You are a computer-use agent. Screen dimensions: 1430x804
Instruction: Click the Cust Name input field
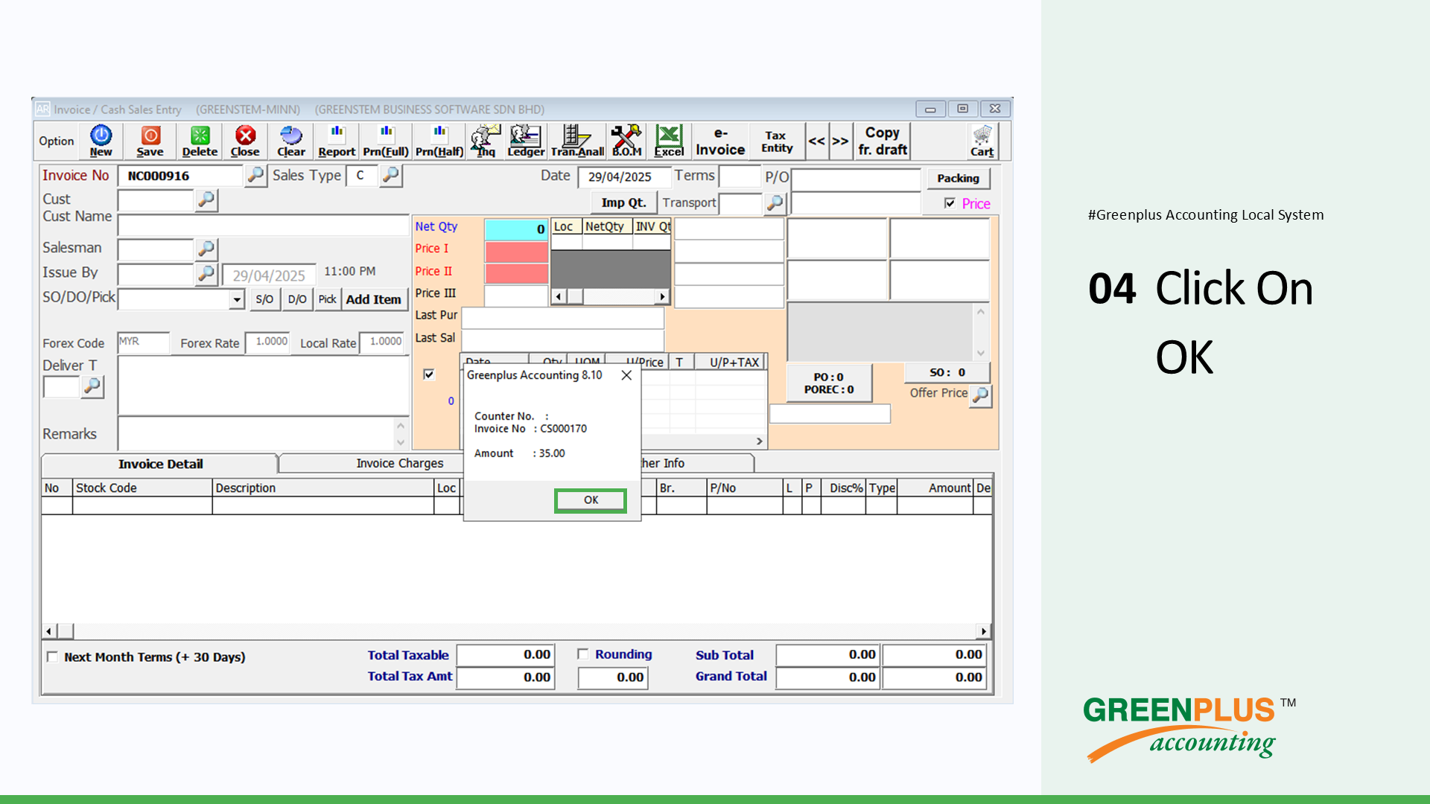(x=263, y=225)
